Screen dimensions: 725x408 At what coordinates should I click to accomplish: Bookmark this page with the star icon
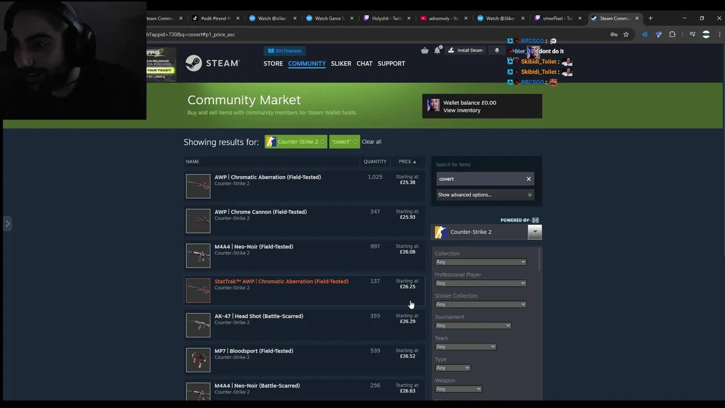(x=626, y=35)
